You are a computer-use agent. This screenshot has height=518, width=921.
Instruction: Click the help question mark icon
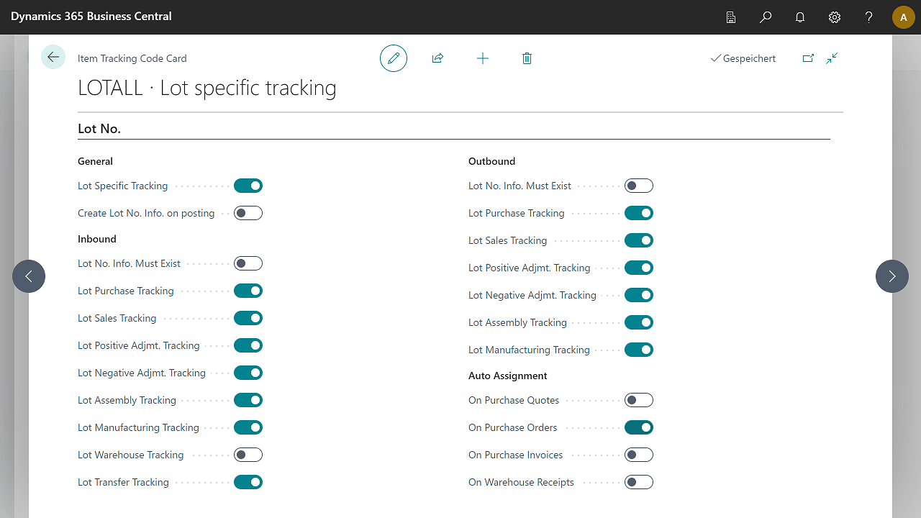(869, 17)
